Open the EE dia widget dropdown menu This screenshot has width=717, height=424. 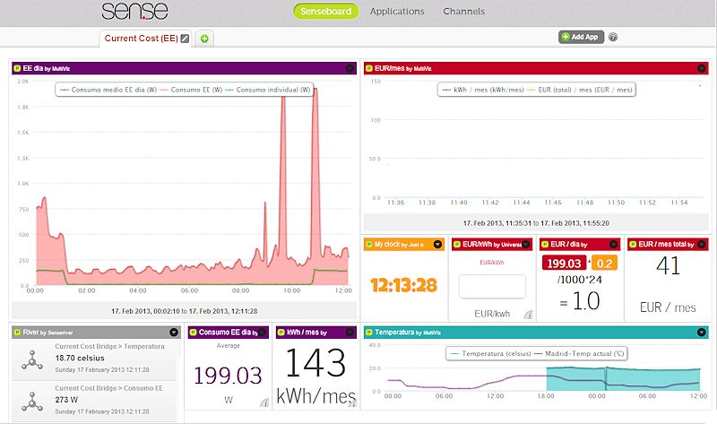(350, 69)
